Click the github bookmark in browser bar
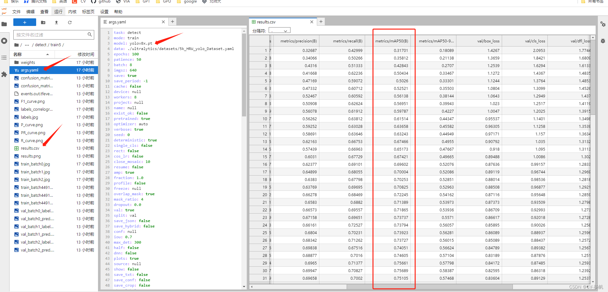The image size is (608, 292). (x=101, y=2)
